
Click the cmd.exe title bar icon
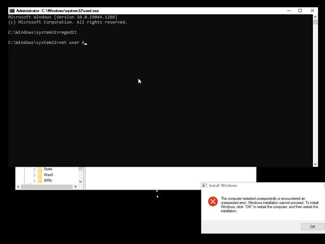click(12, 11)
